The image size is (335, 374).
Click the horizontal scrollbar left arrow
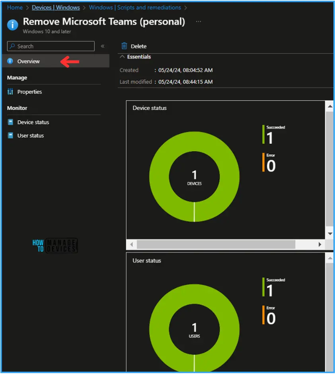(131, 244)
